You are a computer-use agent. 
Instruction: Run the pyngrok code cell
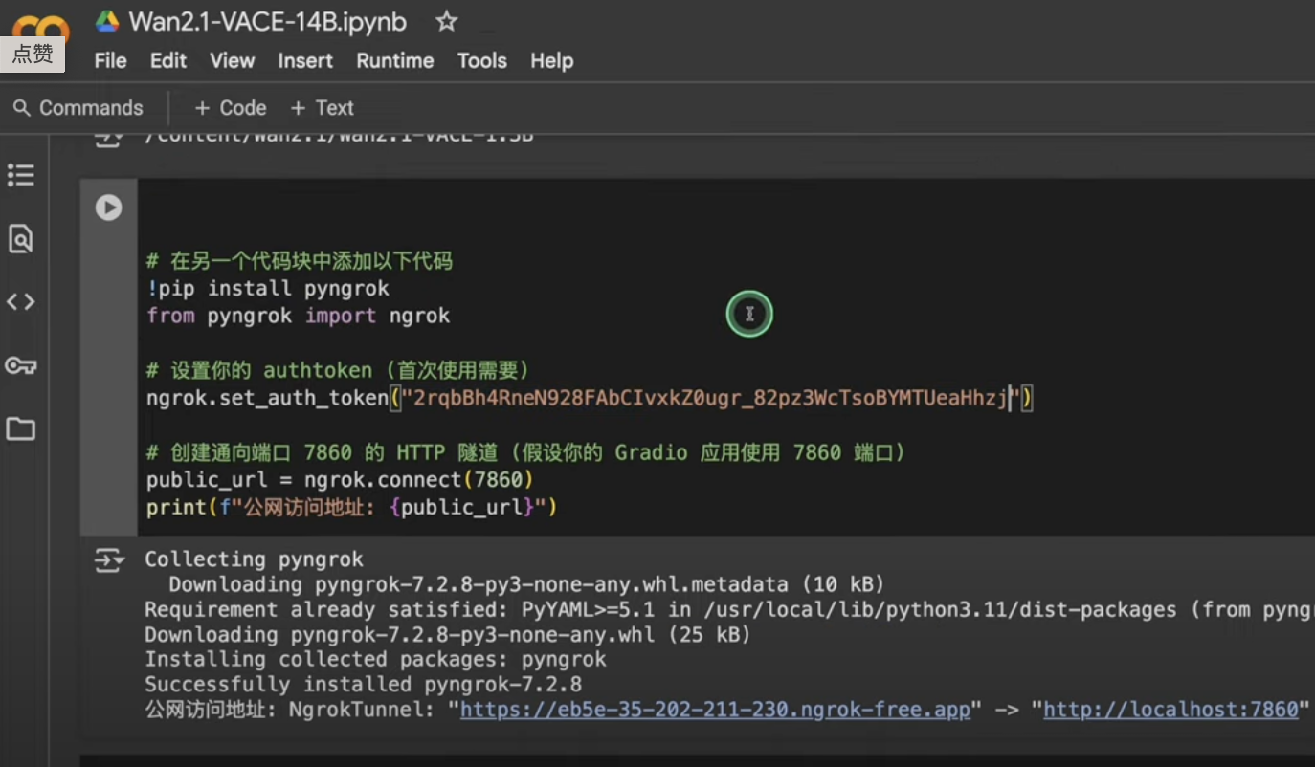[108, 208]
